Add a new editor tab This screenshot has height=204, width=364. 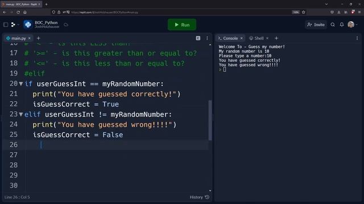click(39, 38)
